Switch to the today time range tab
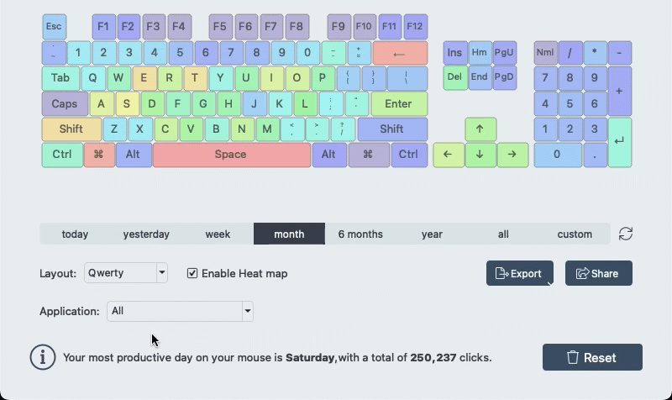 (75, 234)
